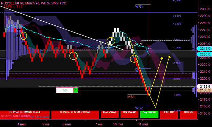Click the 2300,0 price axis label

(x=205, y=9)
